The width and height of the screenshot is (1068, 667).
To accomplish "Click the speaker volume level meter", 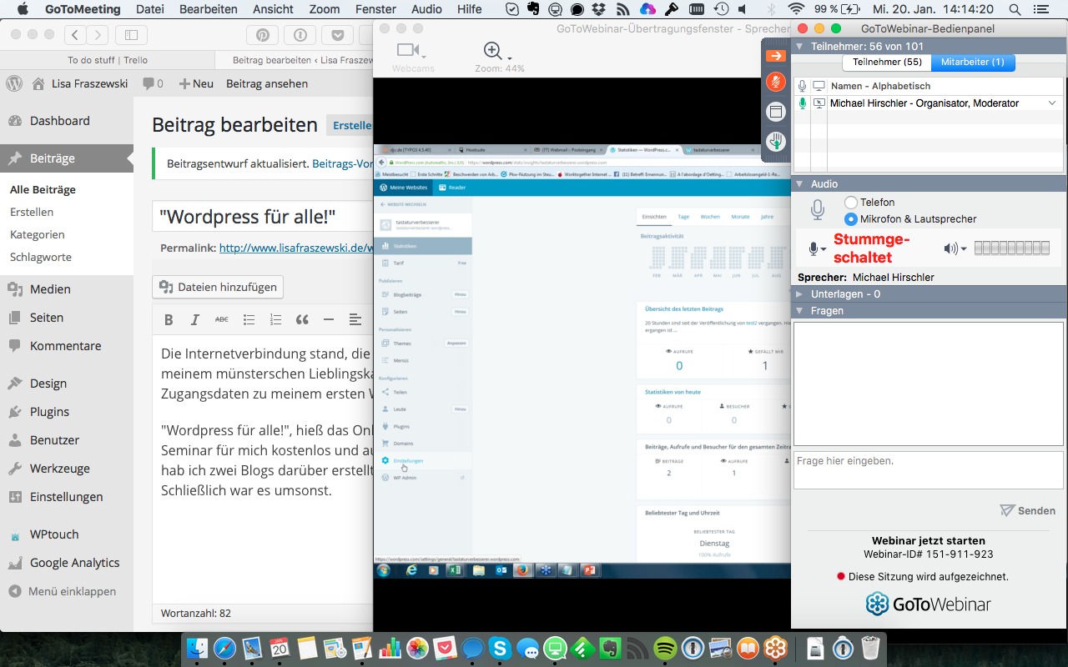I will pos(1012,248).
